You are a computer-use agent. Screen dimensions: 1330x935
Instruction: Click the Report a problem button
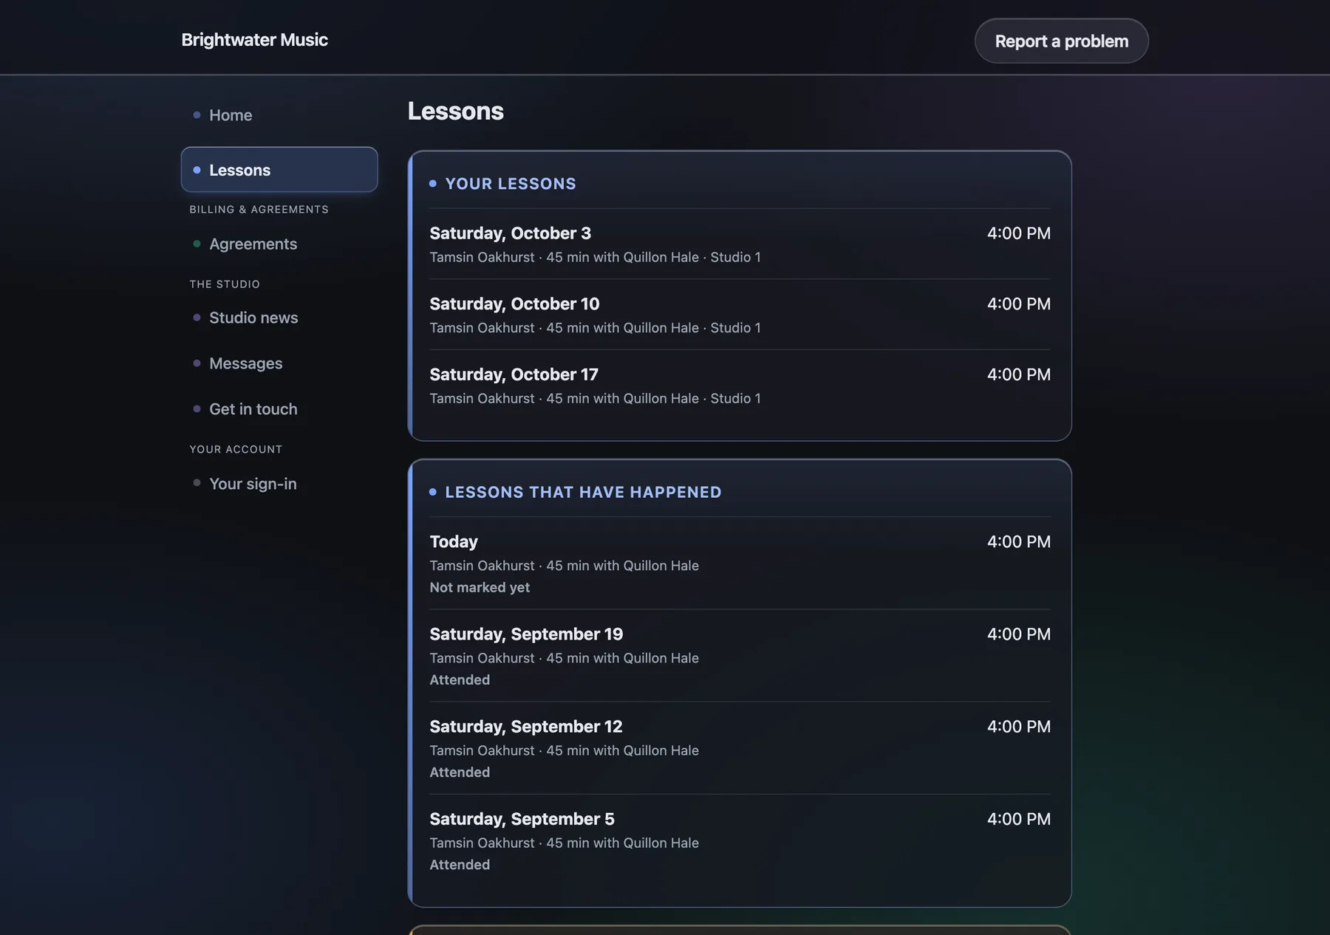click(1061, 41)
